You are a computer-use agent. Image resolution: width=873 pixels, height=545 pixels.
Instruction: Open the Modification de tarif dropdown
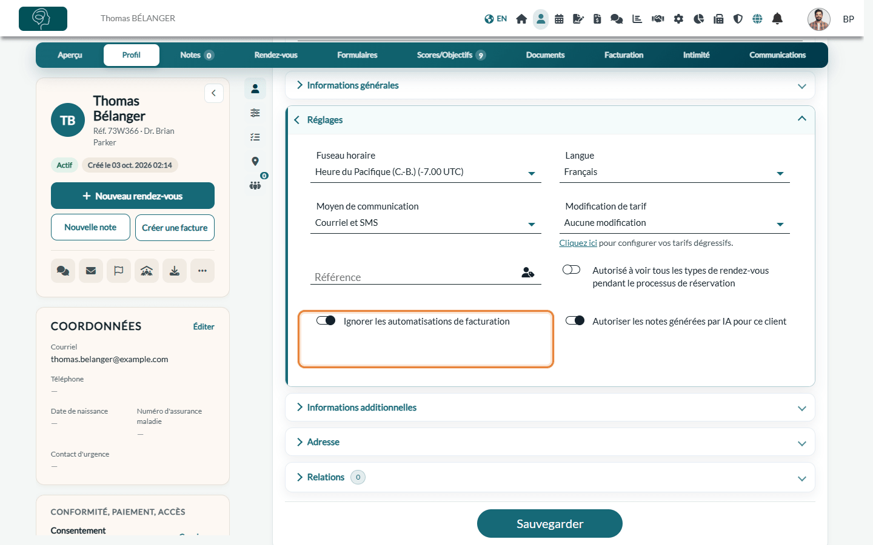click(674, 223)
